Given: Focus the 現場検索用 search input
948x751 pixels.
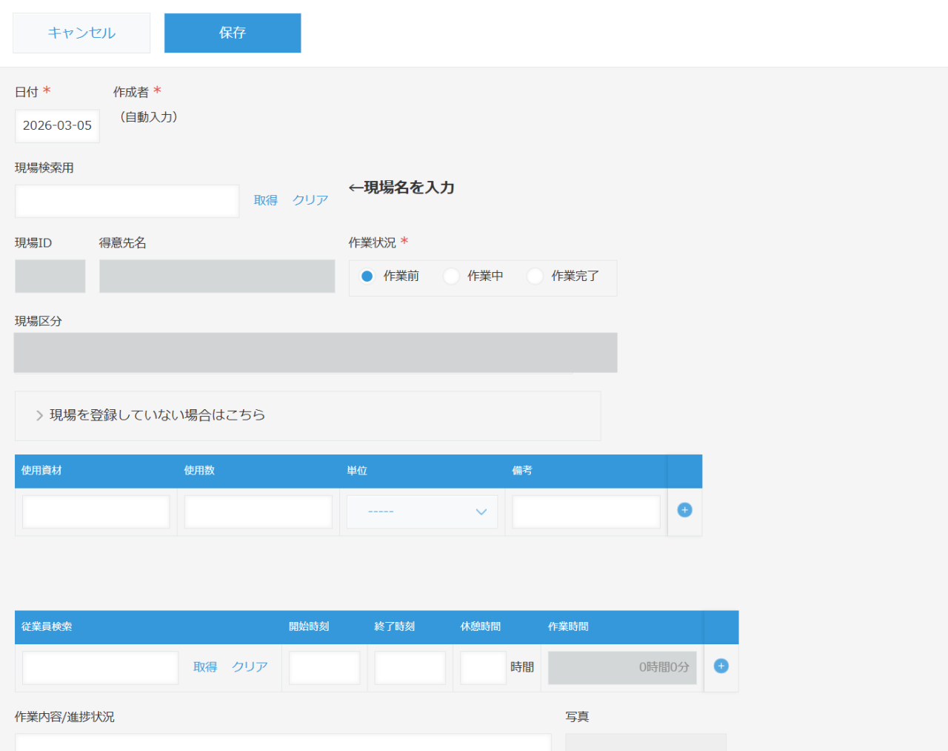Looking at the screenshot, I should point(127,201).
